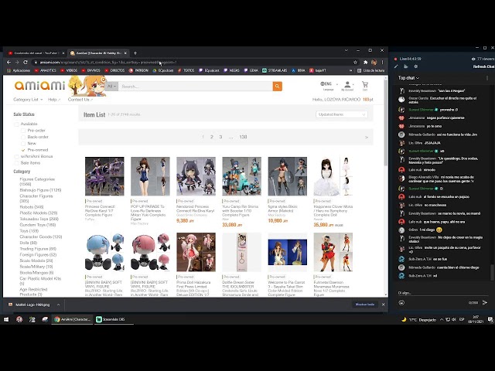Image resolution: width=495 pixels, height=371 pixels.
Task: Open the My Account icon
Action: [347, 84]
